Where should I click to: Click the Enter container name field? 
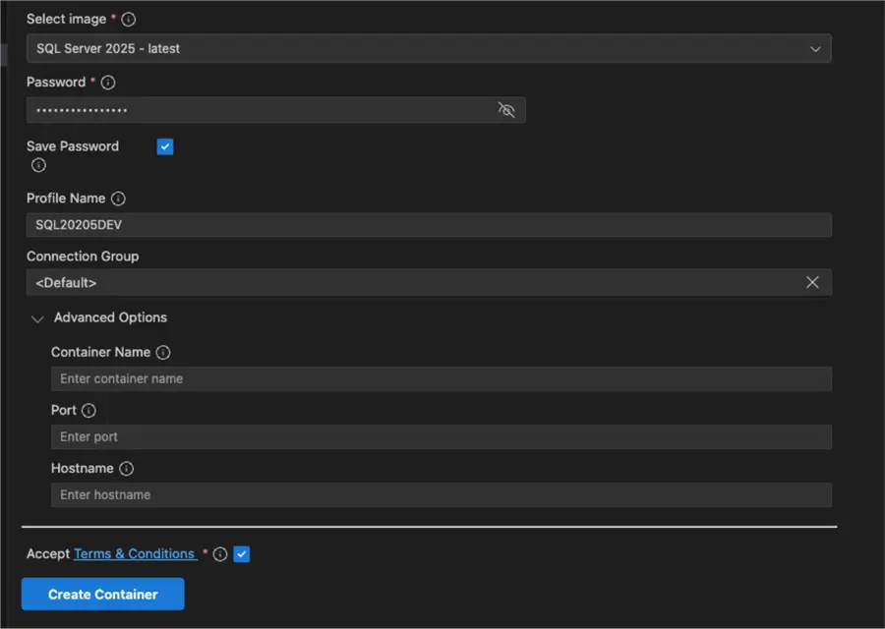(x=441, y=378)
